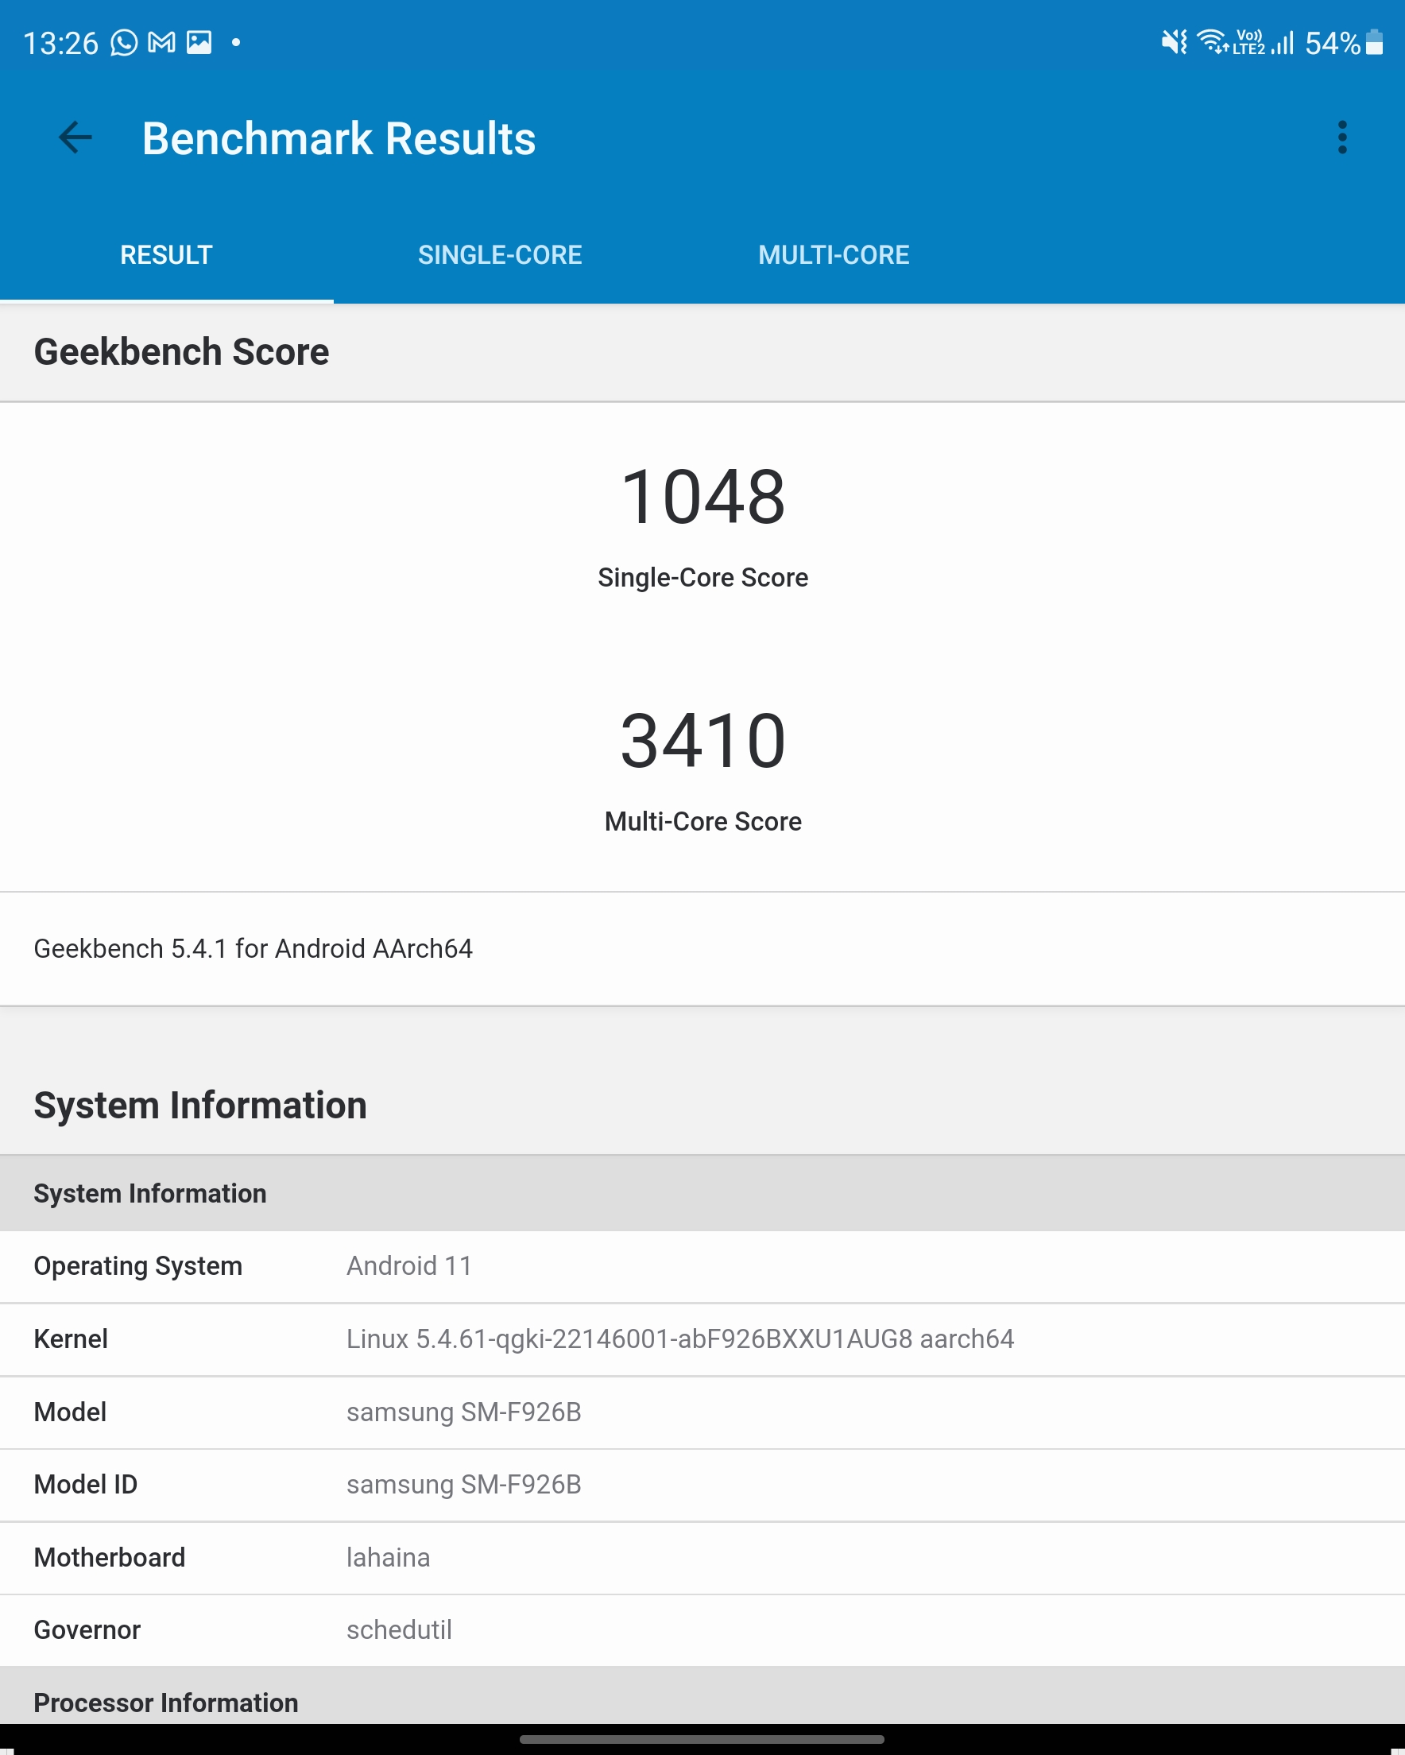Switch to the MULTI-CORE tab
1405x1755 pixels.
pos(834,255)
